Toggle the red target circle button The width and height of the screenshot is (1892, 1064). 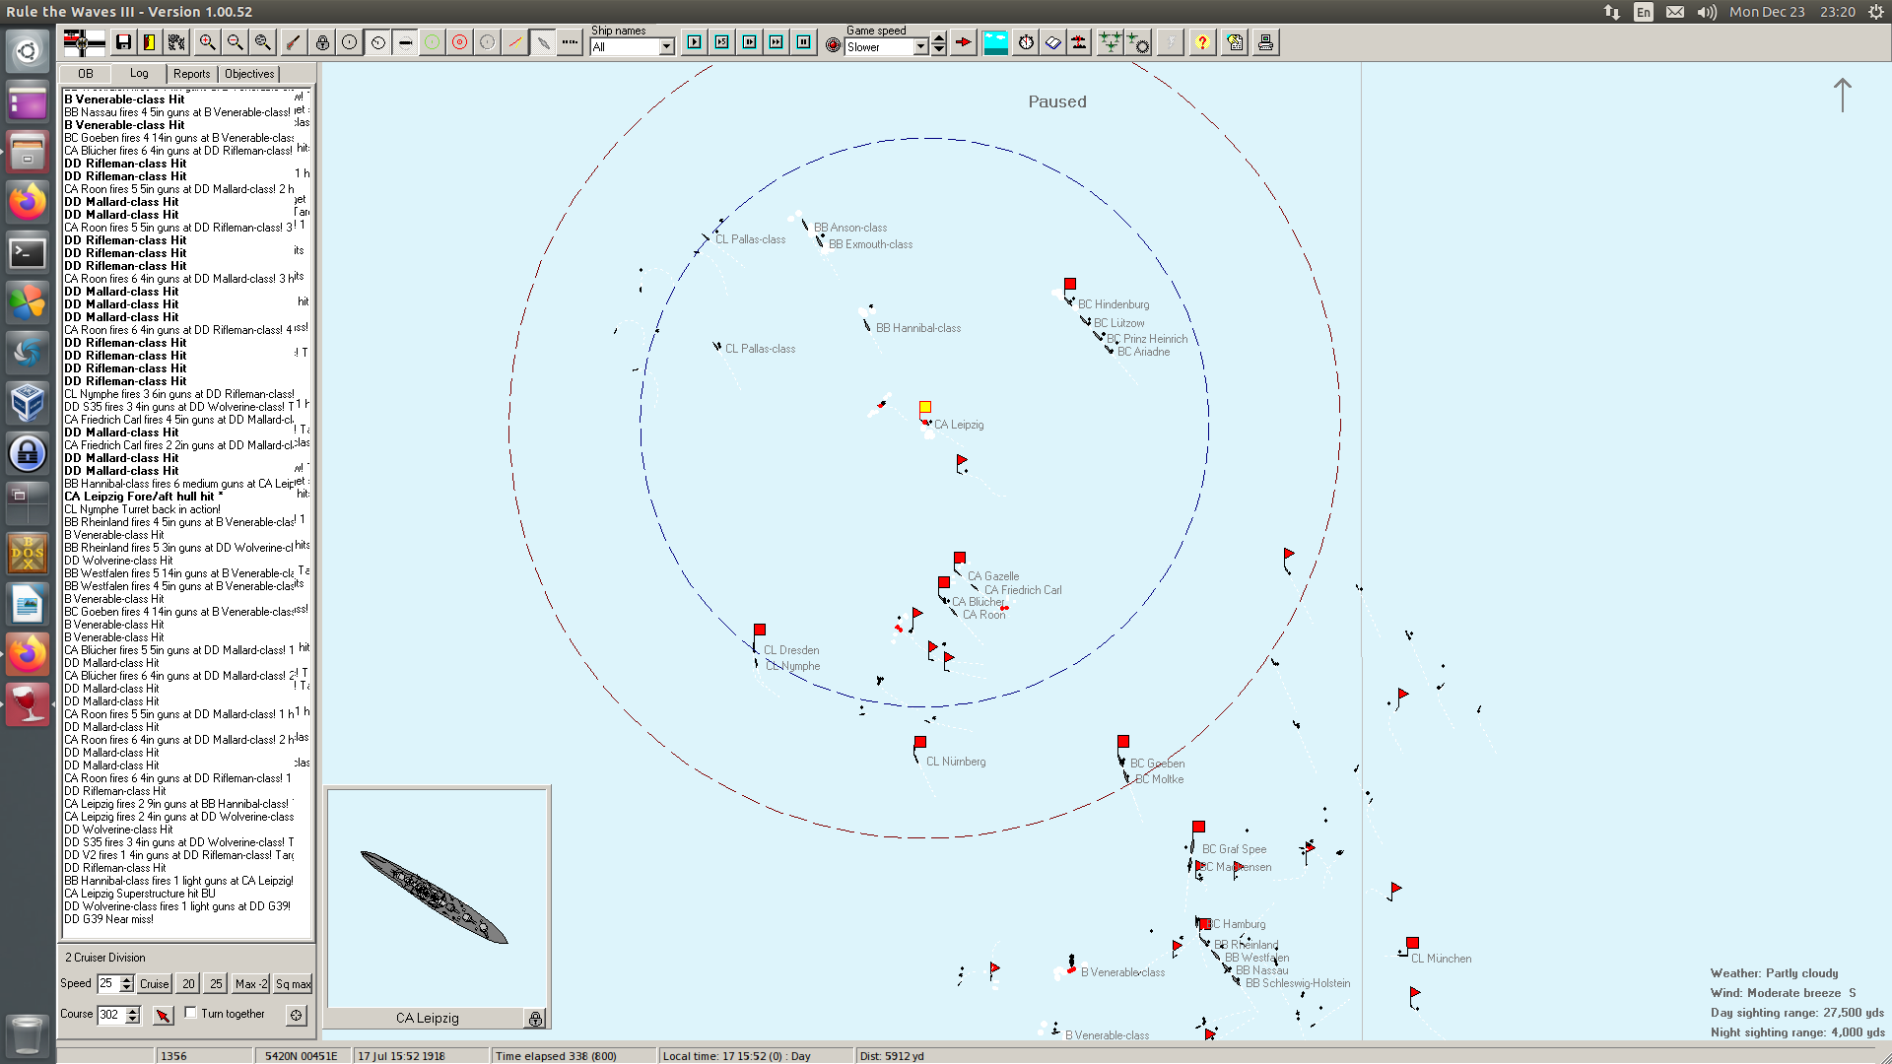point(459,42)
